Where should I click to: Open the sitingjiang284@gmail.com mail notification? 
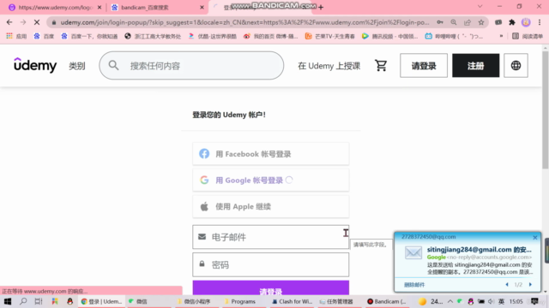point(479,249)
